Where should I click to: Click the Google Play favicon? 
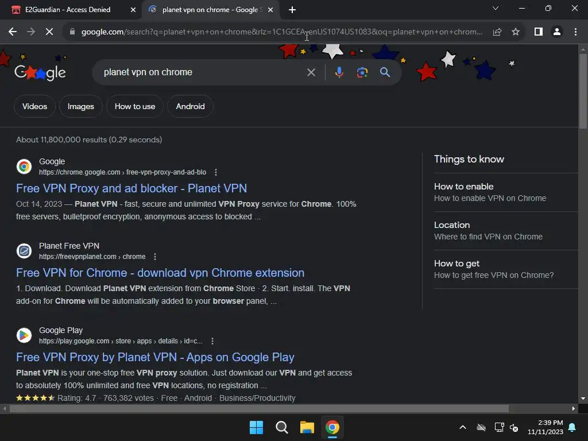pyautogui.click(x=24, y=335)
